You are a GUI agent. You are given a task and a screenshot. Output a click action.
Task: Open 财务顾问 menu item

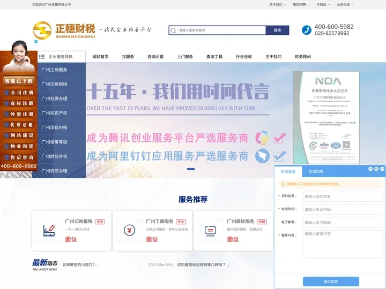[303, 57]
